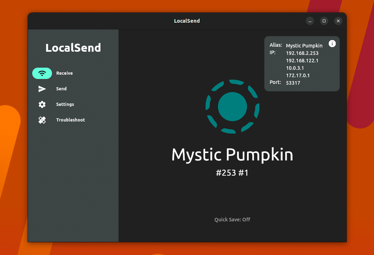This screenshot has width=374, height=255.
Task: Minimize the LocalSend window
Action: tap(310, 21)
